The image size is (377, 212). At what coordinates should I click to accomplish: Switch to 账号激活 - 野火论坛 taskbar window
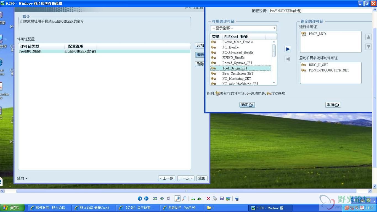[49, 208]
